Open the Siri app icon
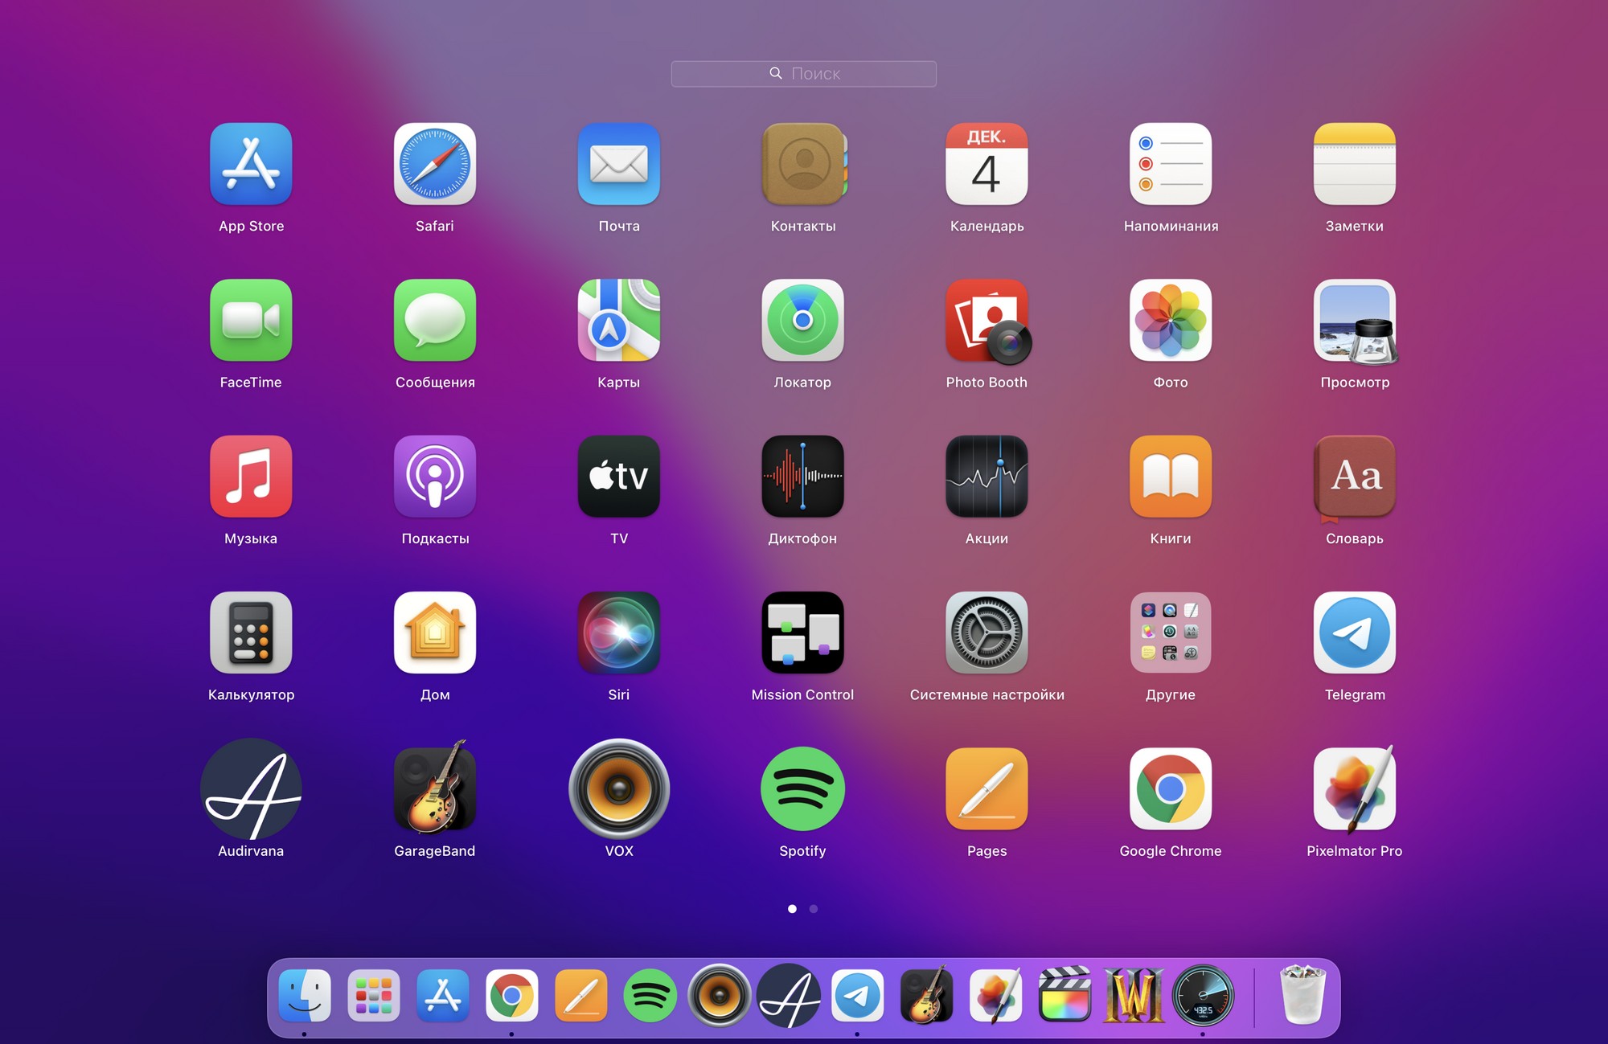 (x=618, y=633)
